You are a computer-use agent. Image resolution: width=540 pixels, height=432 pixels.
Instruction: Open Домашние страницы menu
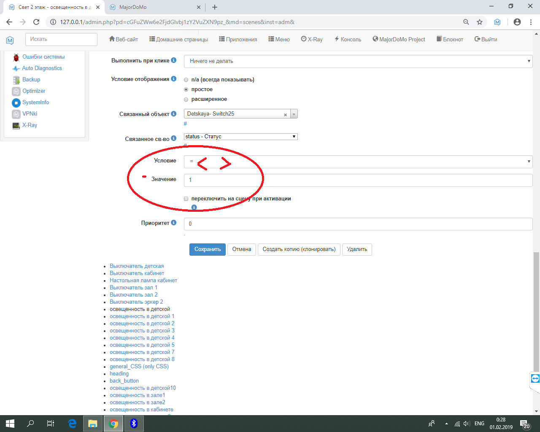(x=178, y=39)
